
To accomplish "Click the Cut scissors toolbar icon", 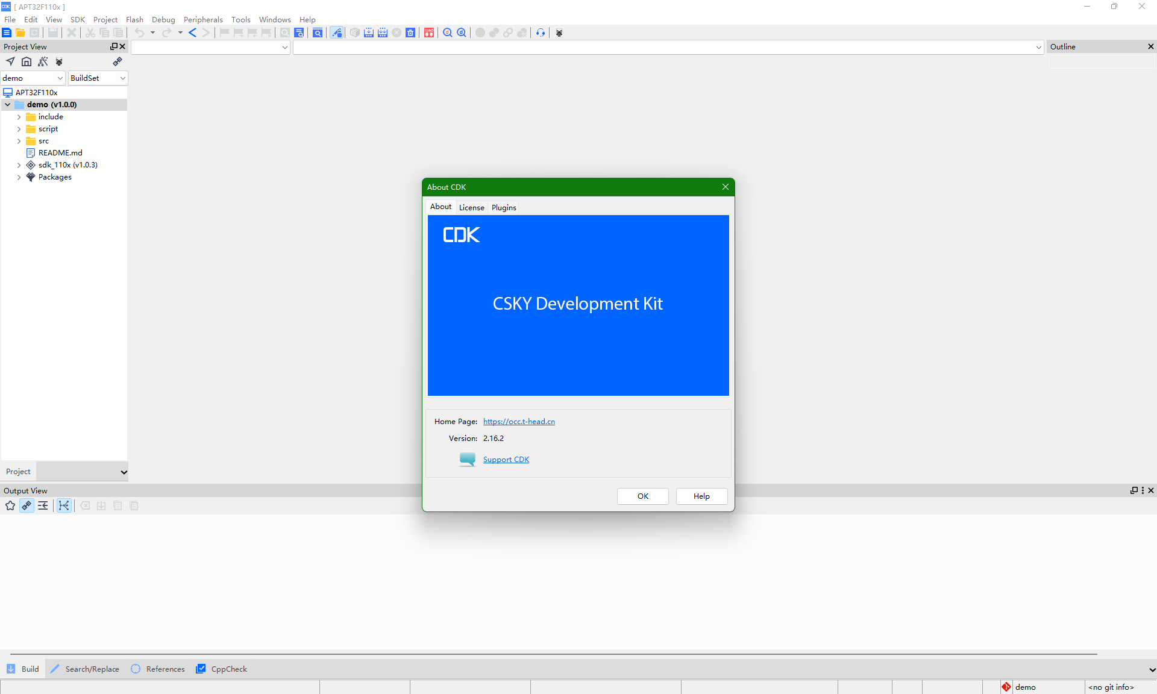I will [90, 33].
